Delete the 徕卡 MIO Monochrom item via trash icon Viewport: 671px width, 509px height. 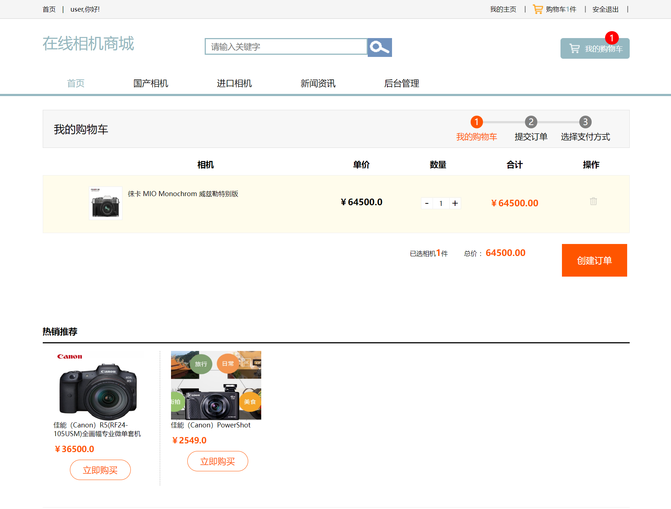point(593,201)
